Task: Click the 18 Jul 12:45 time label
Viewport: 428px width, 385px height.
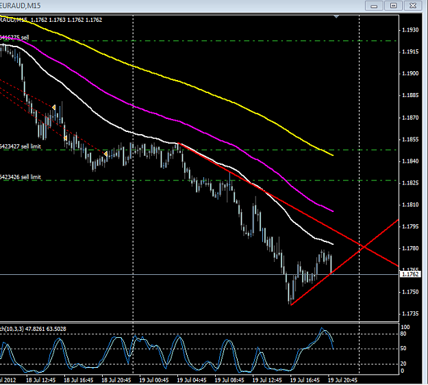Action: 40,380
